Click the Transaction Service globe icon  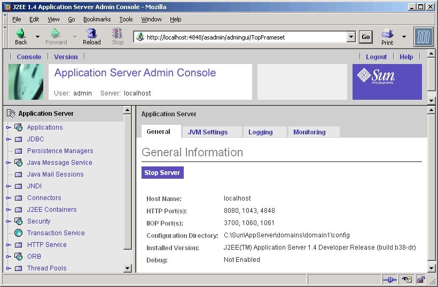click(19, 233)
